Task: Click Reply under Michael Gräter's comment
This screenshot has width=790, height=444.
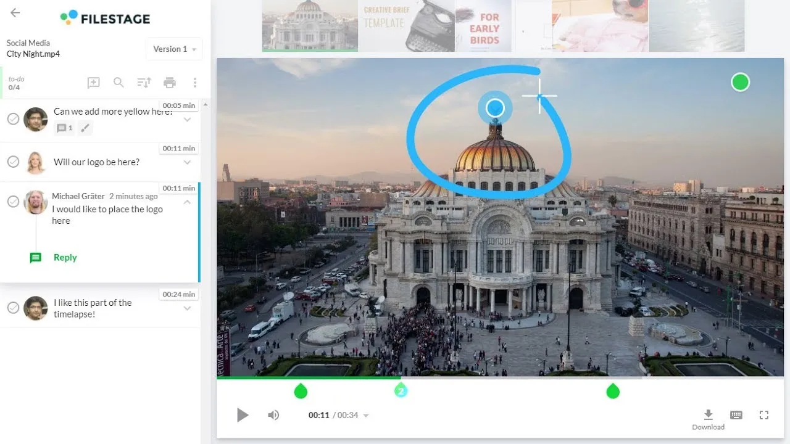Action: click(x=65, y=258)
